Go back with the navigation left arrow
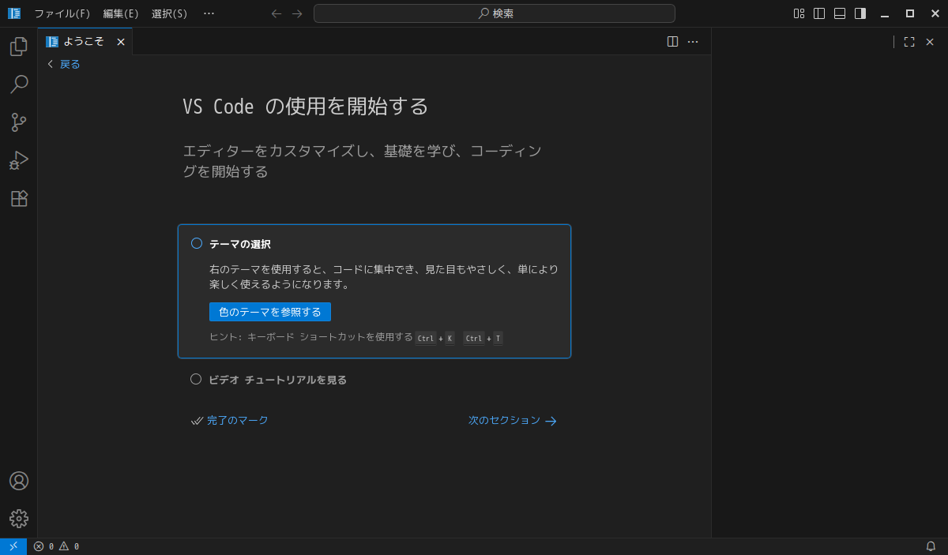Viewport: 948px width, 555px height. [x=276, y=13]
